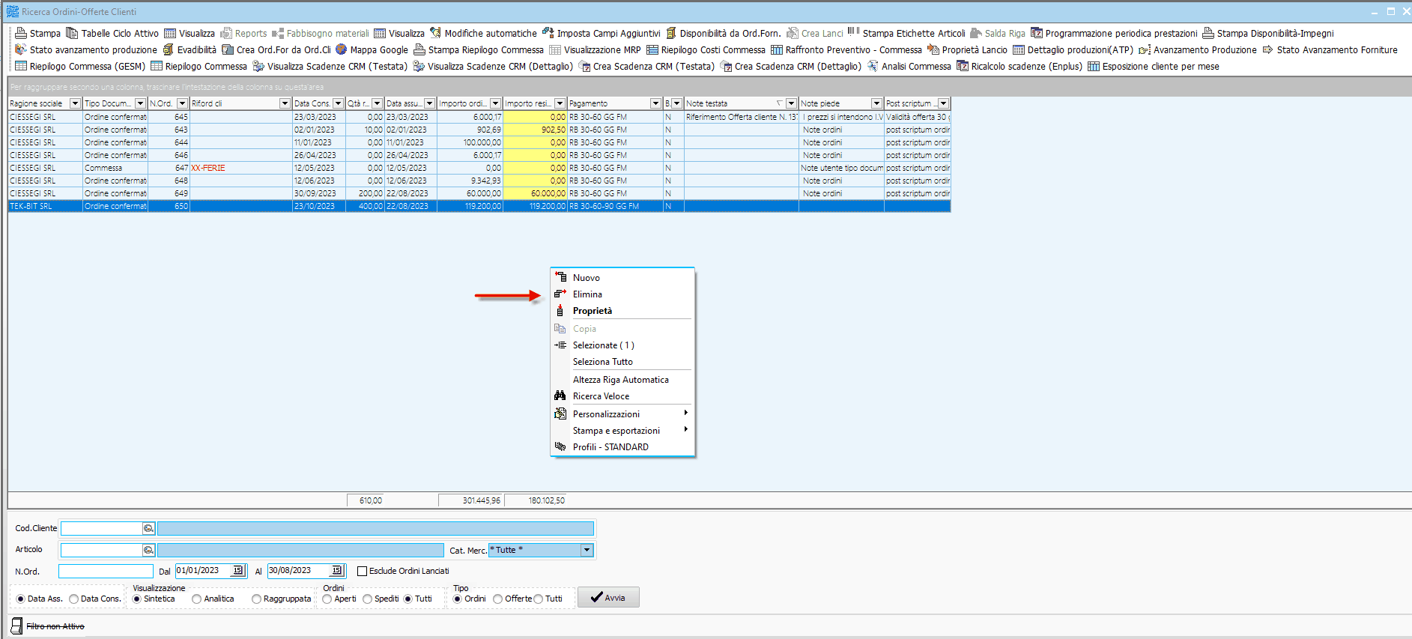Click Crea Ord.For da Ord.Cli icon
The image size is (1412, 639).
228,49
